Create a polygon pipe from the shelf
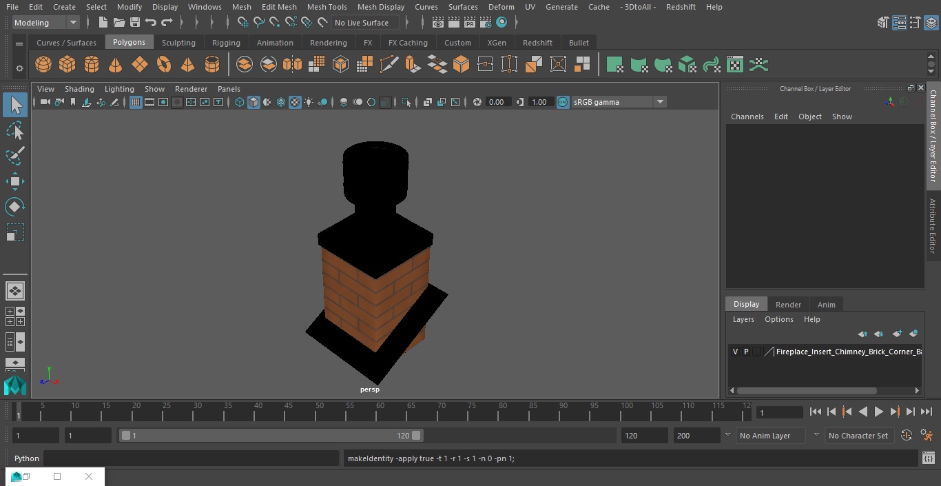This screenshot has height=486, width=941. point(212,65)
